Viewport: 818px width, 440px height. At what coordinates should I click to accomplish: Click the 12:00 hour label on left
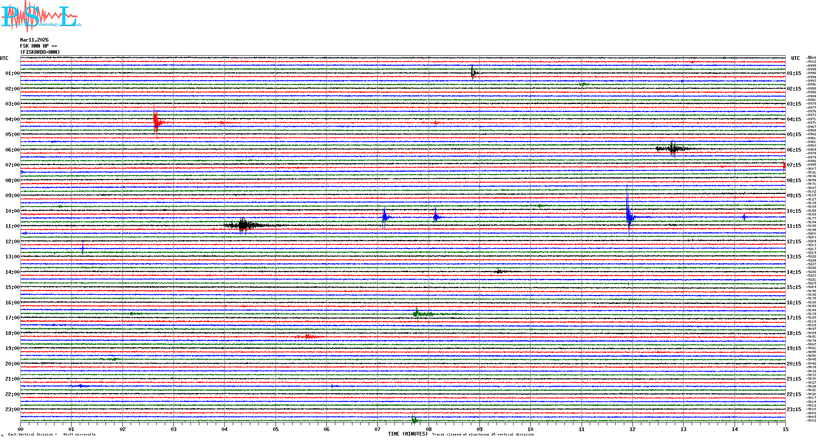click(12, 242)
